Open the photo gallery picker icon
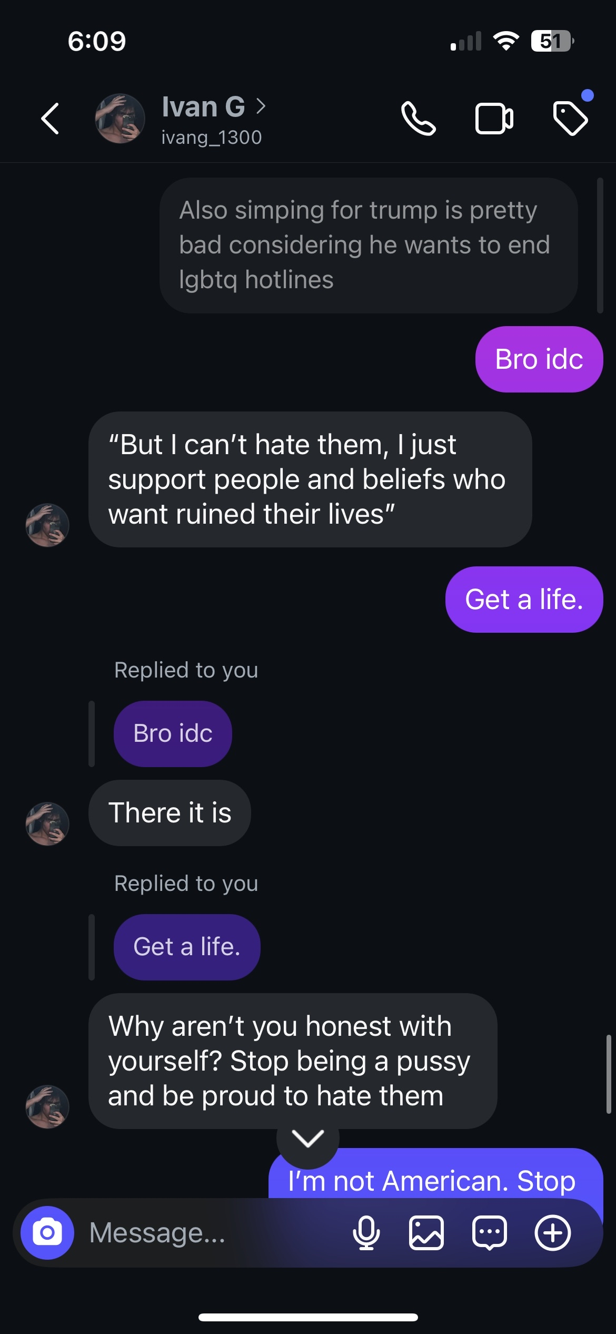The height and width of the screenshot is (1334, 616). [426, 1233]
